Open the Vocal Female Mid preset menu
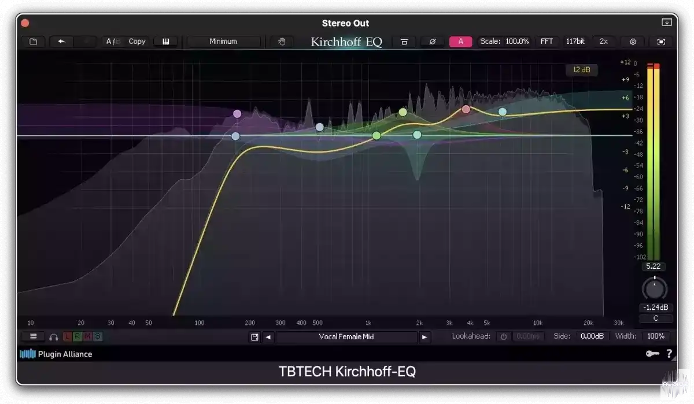This screenshot has height=404, width=694. (347, 336)
